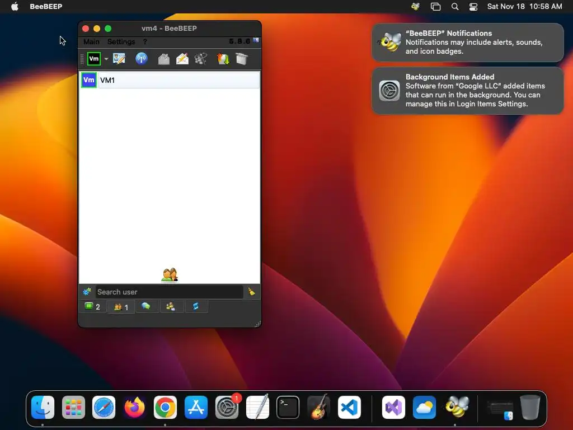Open App Store from the Dock
This screenshot has height=430, width=573.
[x=196, y=407]
